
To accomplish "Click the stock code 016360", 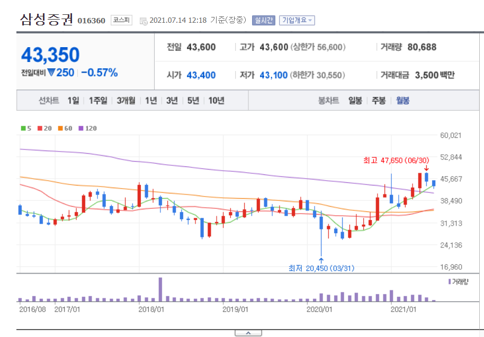I will [92, 21].
